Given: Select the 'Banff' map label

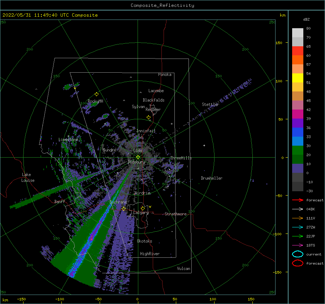Looking at the screenshot, I should 60,201.
